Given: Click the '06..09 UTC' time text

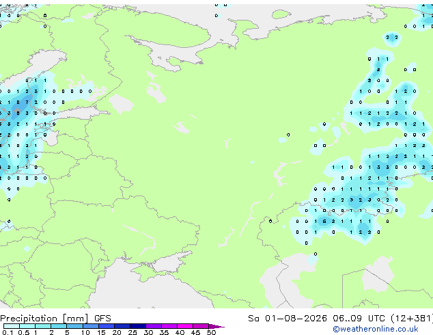Looking at the screenshot, I should (x=359, y=319).
